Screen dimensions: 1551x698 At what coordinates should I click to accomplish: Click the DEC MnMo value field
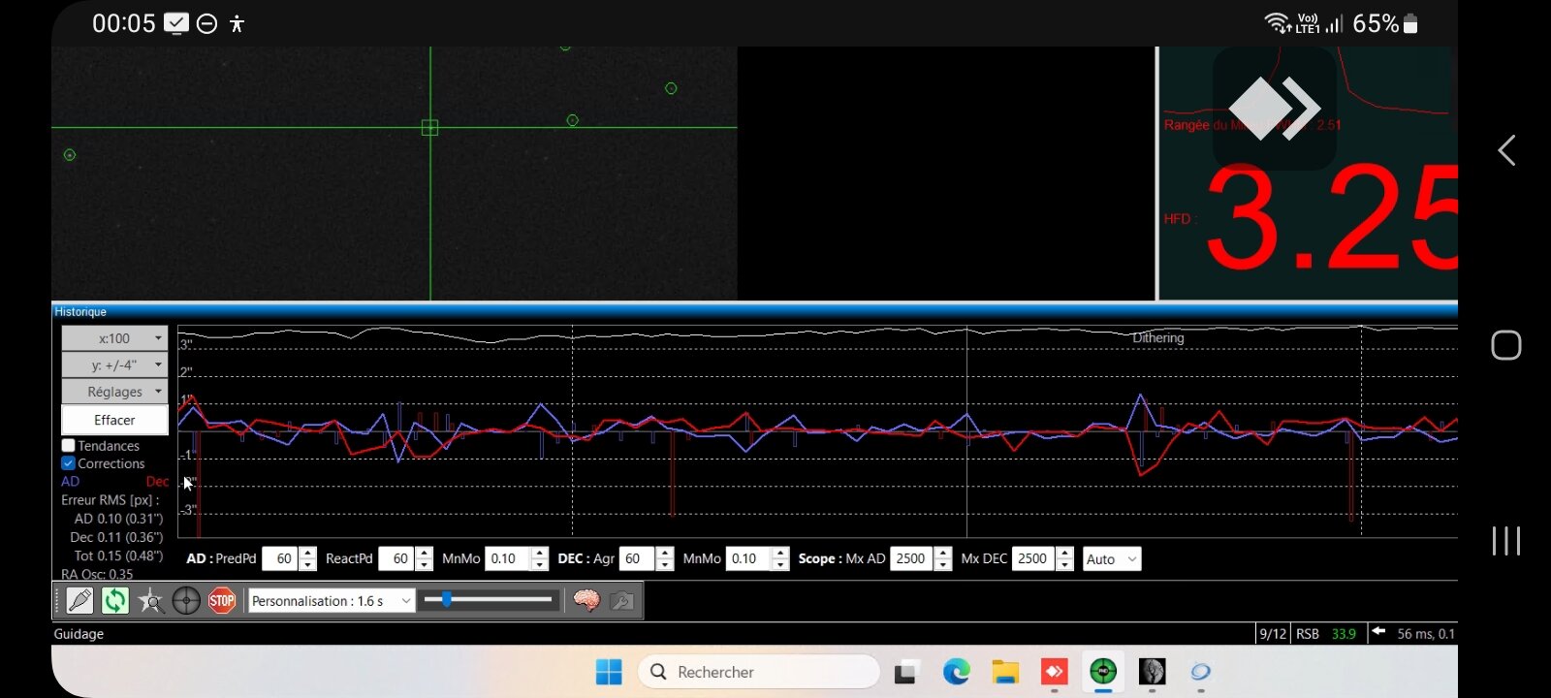coord(748,559)
